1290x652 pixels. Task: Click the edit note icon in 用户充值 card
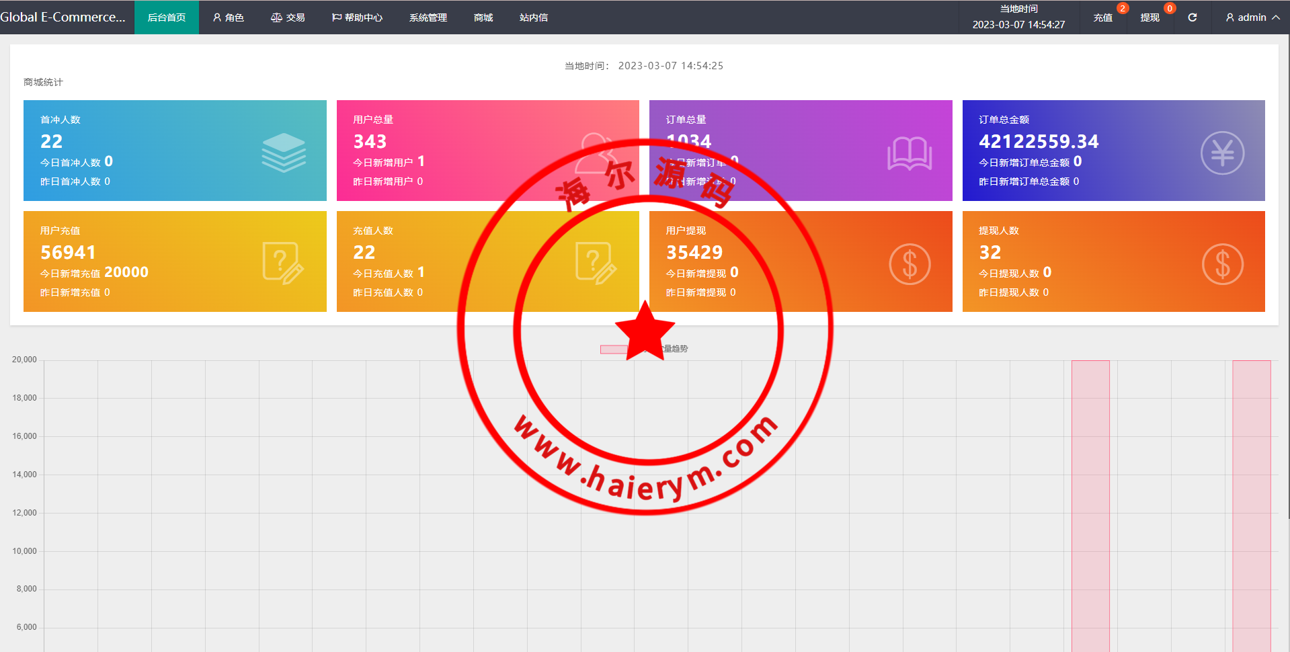(x=282, y=263)
